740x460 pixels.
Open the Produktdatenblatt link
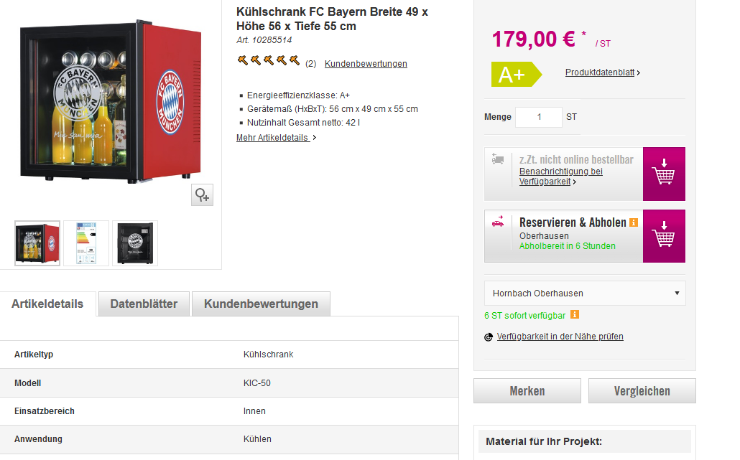pos(602,72)
